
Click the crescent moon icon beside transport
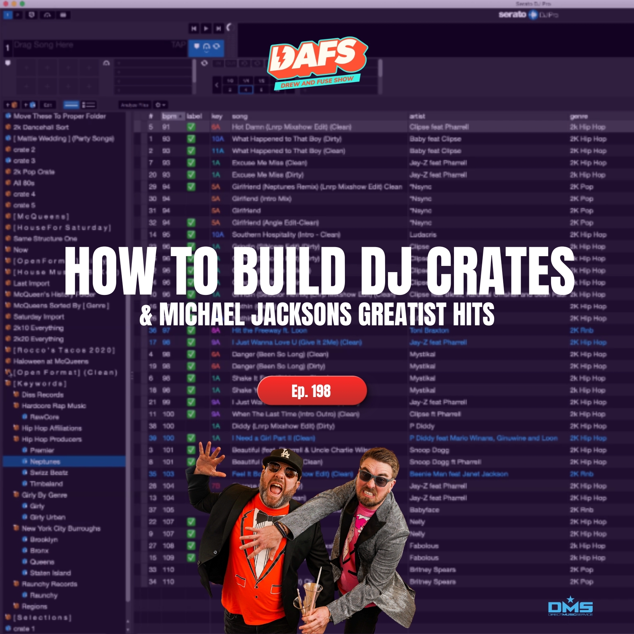[x=229, y=27]
